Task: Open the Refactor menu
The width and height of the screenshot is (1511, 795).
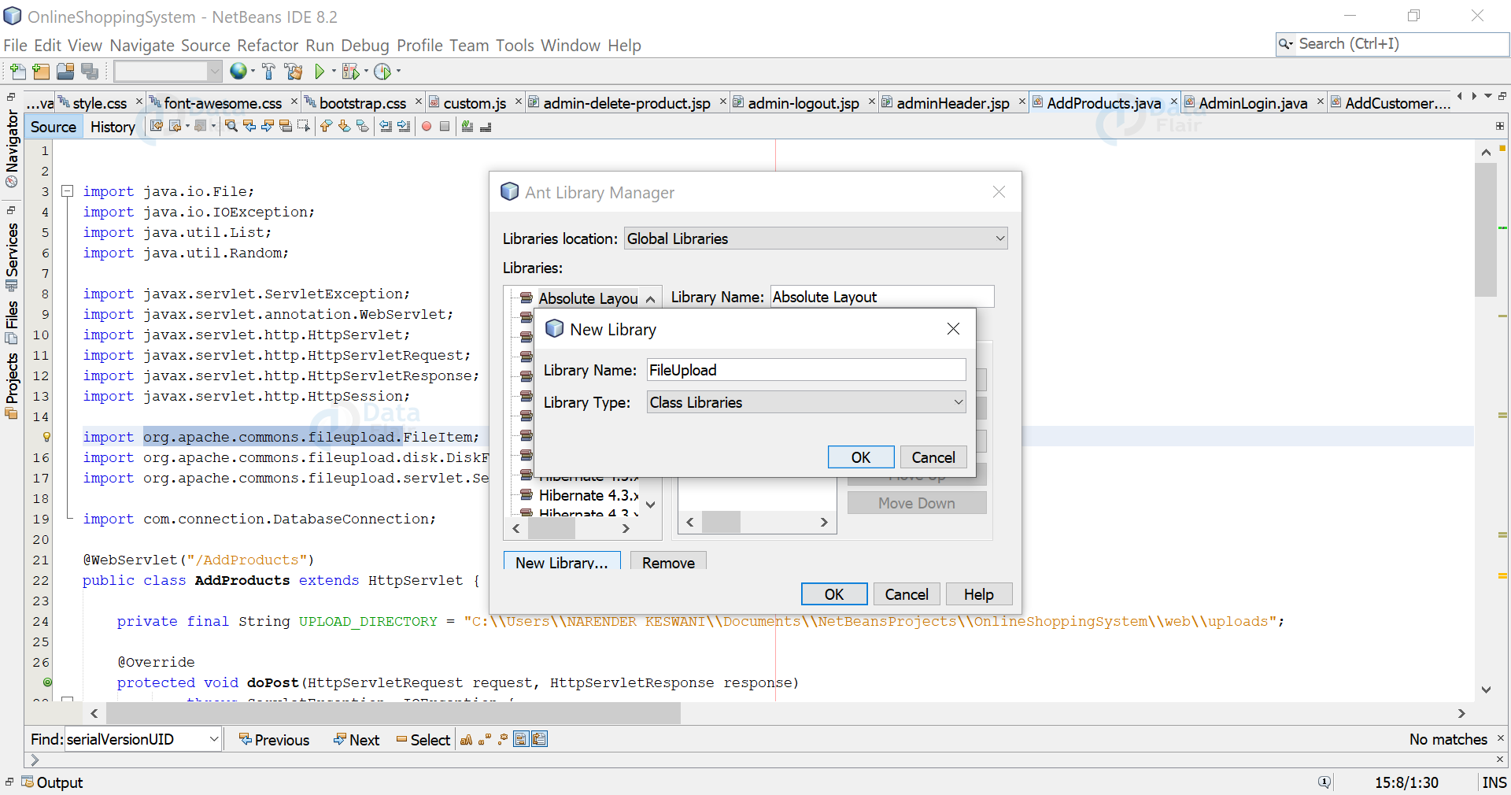Action: [x=268, y=46]
